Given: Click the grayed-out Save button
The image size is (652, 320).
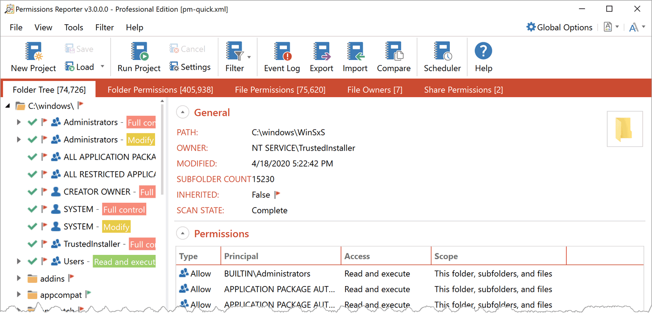Looking at the screenshot, I should click(x=79, y=49).
